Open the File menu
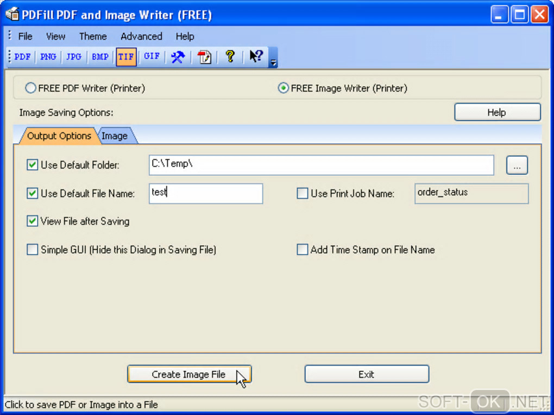This screenshot has height=415, width=554. click(x=25, y=36)
